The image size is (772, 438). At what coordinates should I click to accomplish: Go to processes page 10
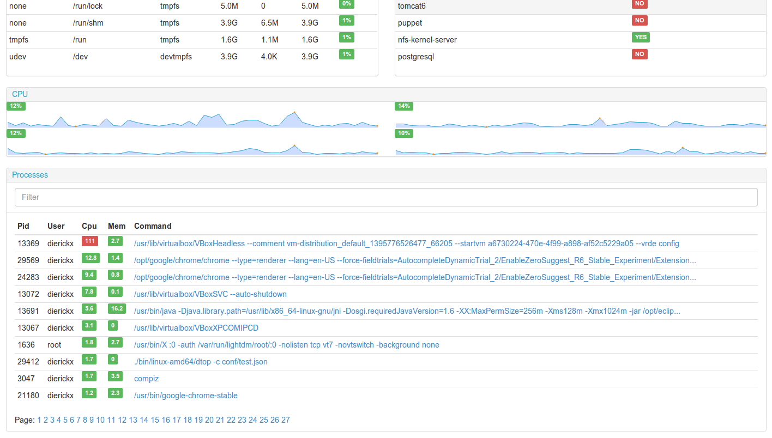tap(100, 420)
